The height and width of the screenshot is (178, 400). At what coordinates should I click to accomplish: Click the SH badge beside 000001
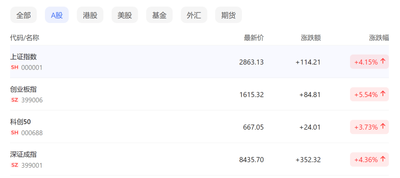[x=15, y=67]
